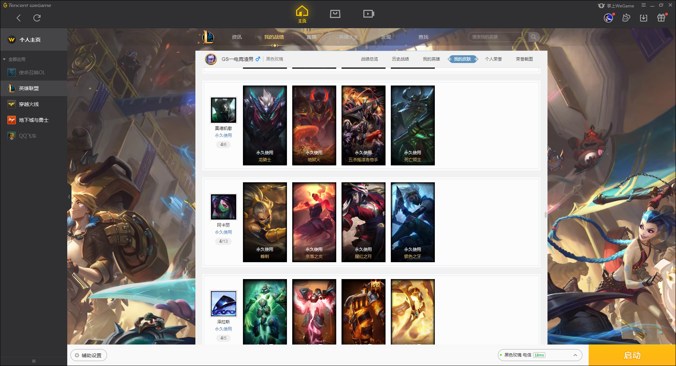Open the 银色之牙 skin thumbnail

click(x=413, y=222)
